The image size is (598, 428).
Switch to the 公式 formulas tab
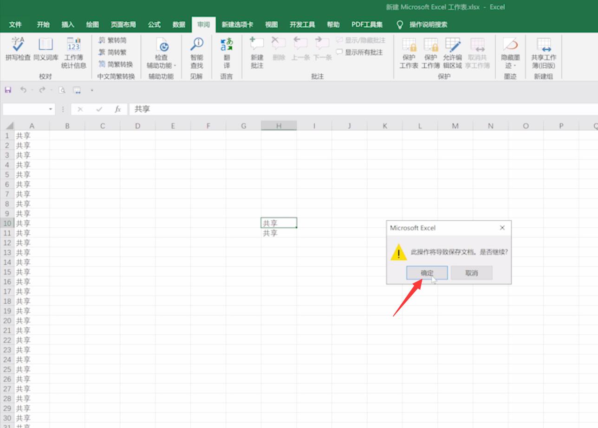[x=154, y=25]
